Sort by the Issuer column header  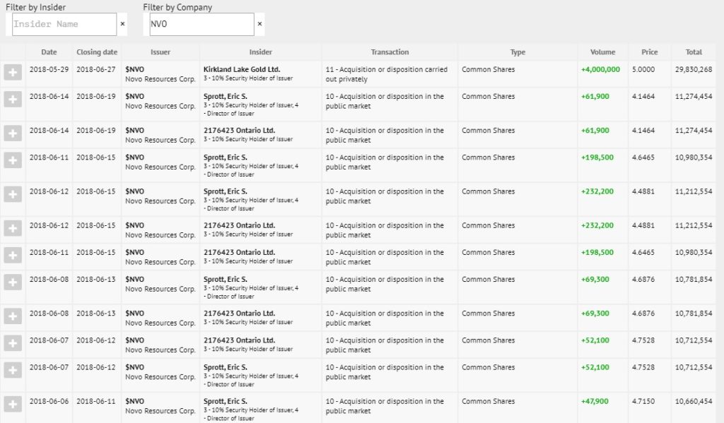click(160, 52)
